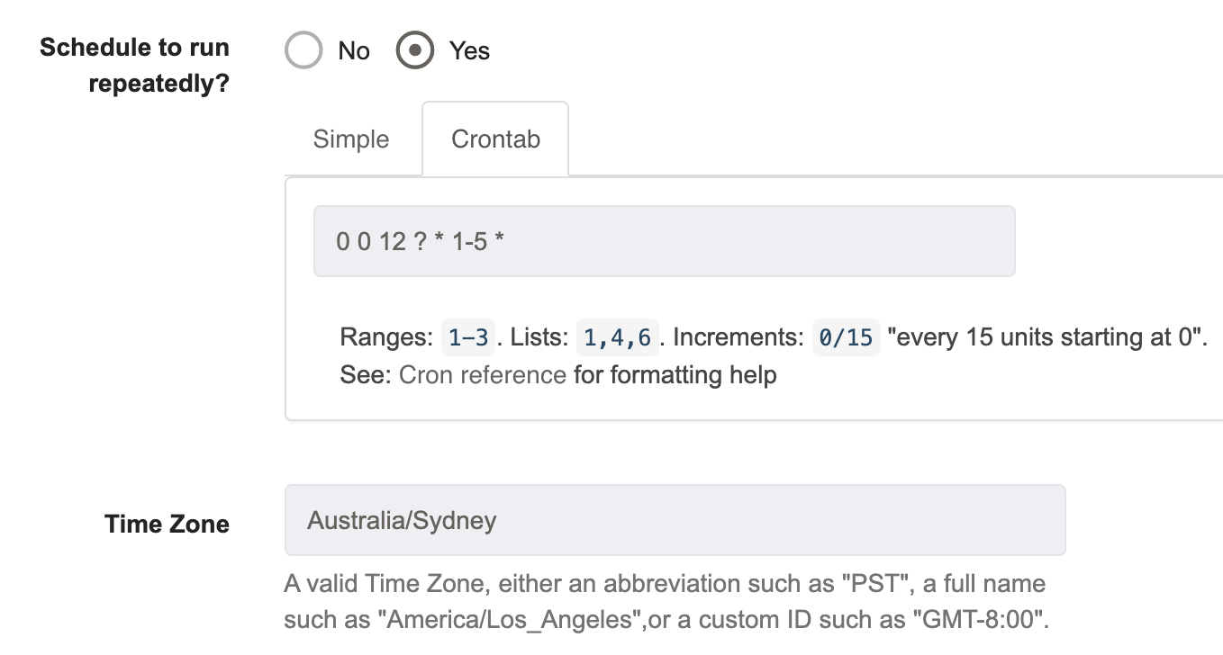Click the 1,4,6 lists example code

[x=617, y=337]
